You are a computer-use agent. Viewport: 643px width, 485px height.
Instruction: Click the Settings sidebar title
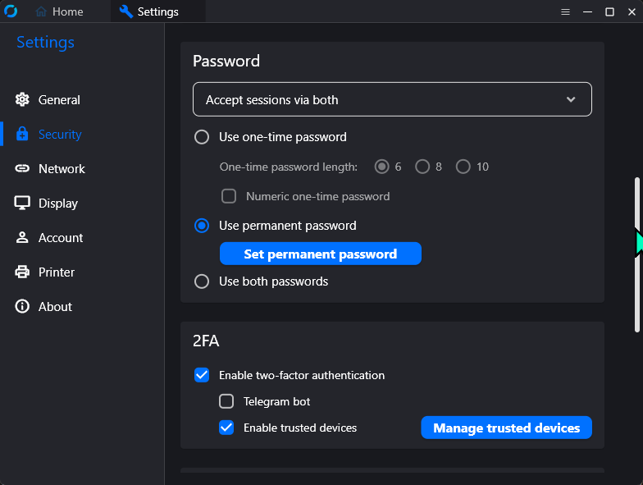46,43
